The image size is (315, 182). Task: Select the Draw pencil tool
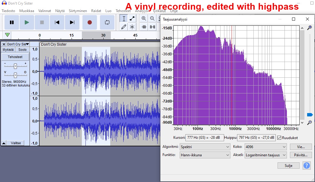tap(124, 27)
